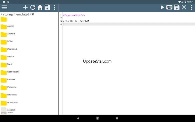Click the shebang line '#/system/bin/sh'
The image size is (195, 122).
[x=74, y=15]
